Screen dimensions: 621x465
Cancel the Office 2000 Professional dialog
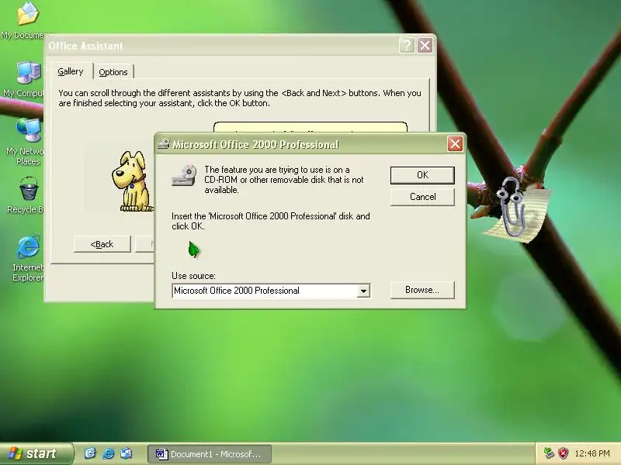pyautogui.click(x=422, y=197)
